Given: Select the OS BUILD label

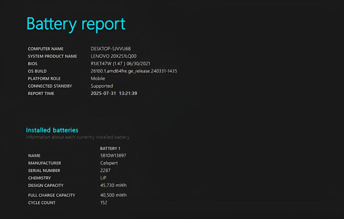Looking at the screenshot, I should (37, 71).
